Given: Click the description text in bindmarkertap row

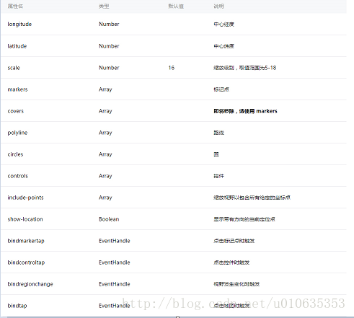Looking at the screenshot, I should point(234,241).
